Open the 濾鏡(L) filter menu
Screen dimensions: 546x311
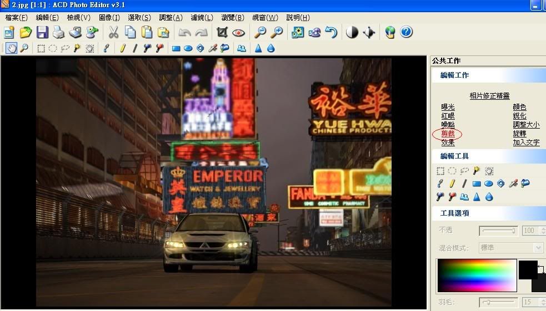[202, 18]
